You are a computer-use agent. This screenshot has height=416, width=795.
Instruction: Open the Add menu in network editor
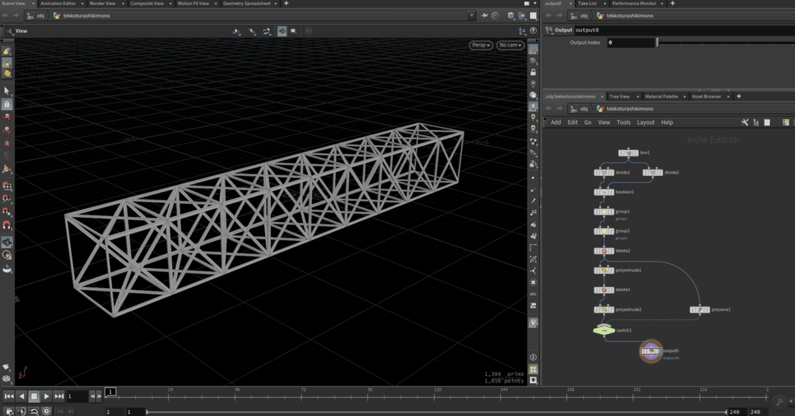tap(556, 123)
